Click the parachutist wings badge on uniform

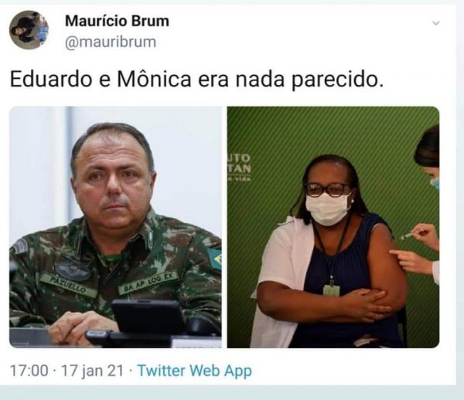[73, 269]
